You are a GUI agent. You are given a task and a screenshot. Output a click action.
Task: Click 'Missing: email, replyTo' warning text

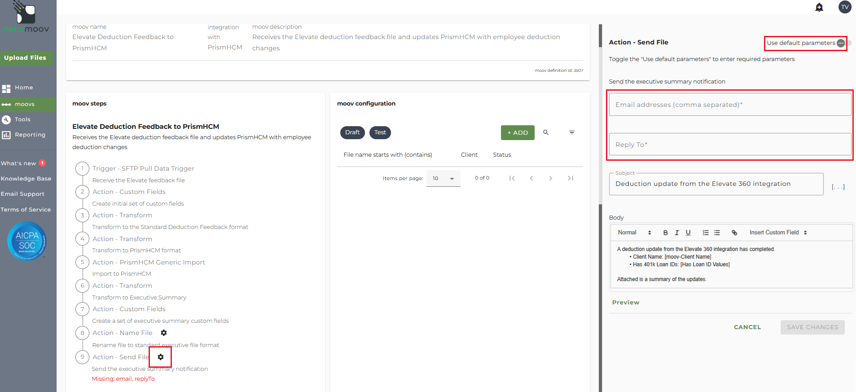(123, 379)
